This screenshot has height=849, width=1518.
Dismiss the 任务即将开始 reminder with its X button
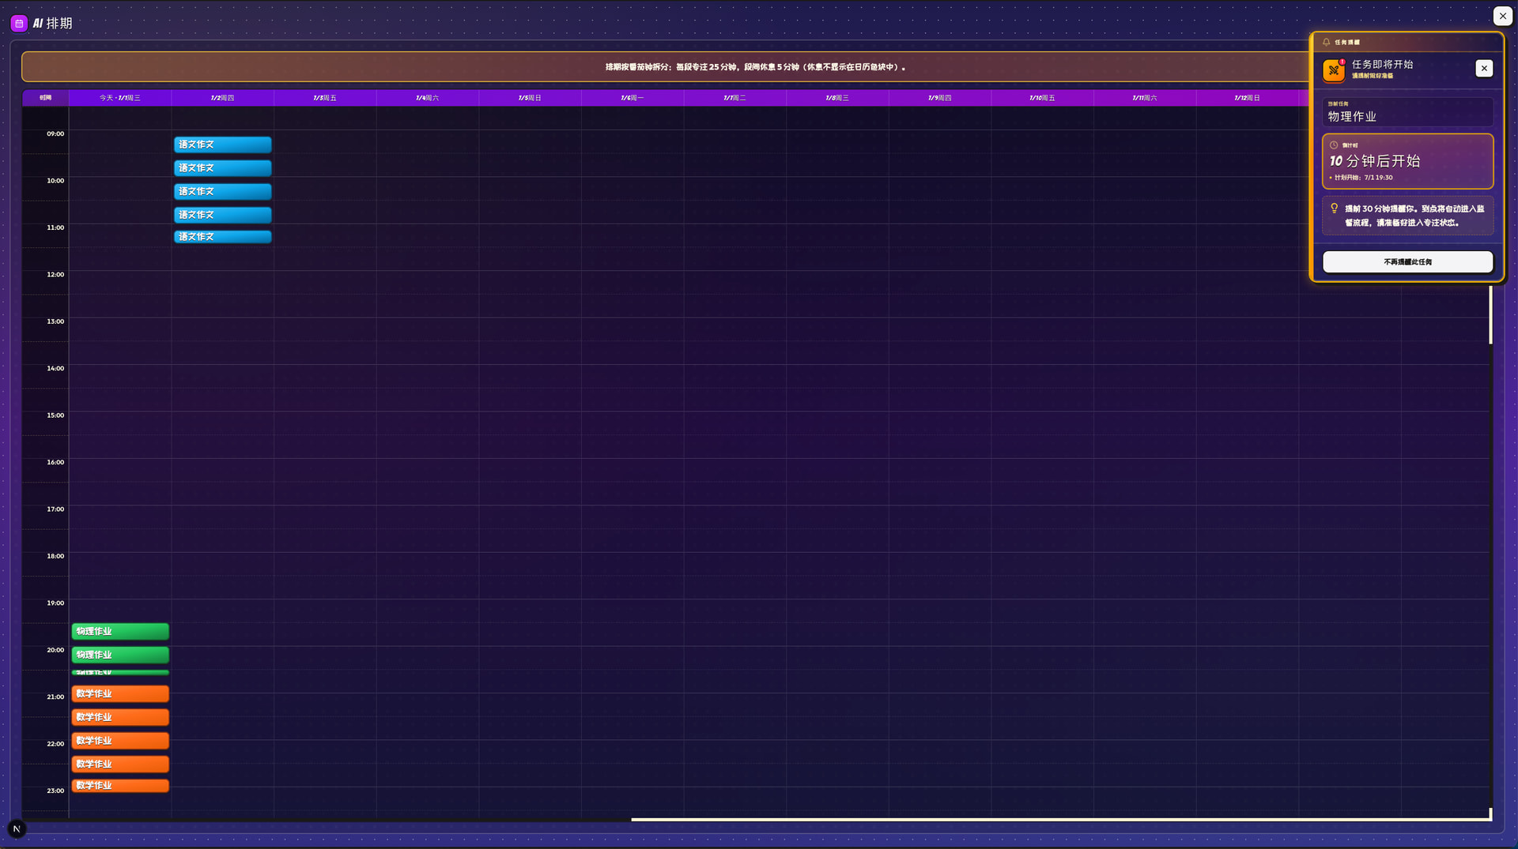[1484, 69]
